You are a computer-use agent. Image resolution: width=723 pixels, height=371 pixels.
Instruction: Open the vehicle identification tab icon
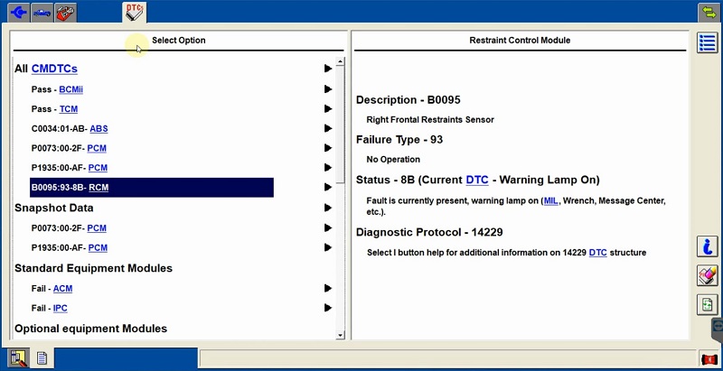[42, 13]
